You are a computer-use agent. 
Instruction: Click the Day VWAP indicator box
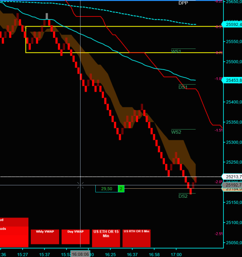(x=76, y=237)
